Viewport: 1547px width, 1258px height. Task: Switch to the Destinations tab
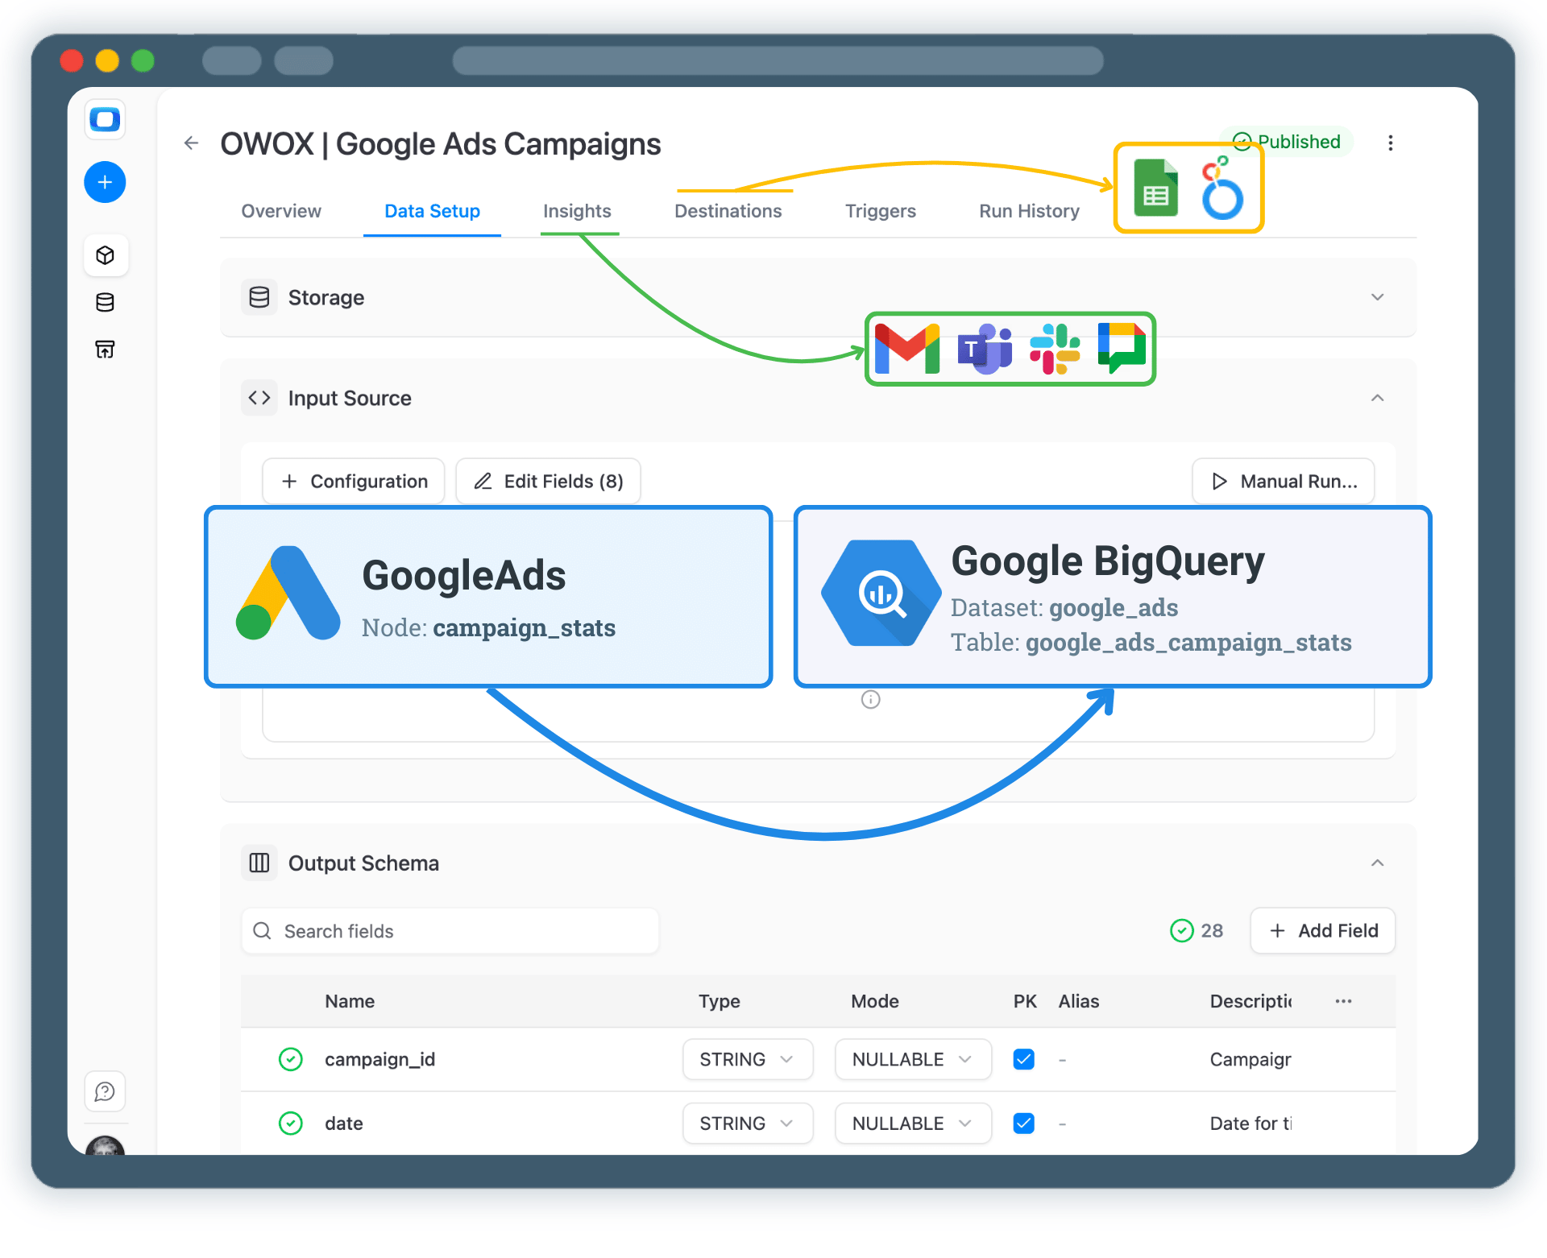click(x=728, y=211)
